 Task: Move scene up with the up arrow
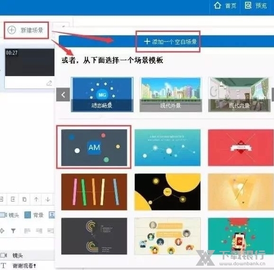point(36,199)
